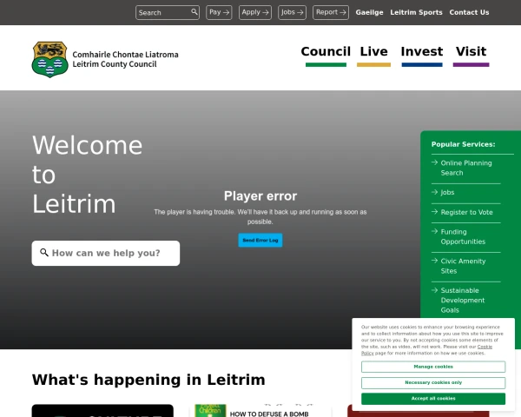Click the magnifier icon in top search box
The image size is (521, 417).
(x=195, y=12)
